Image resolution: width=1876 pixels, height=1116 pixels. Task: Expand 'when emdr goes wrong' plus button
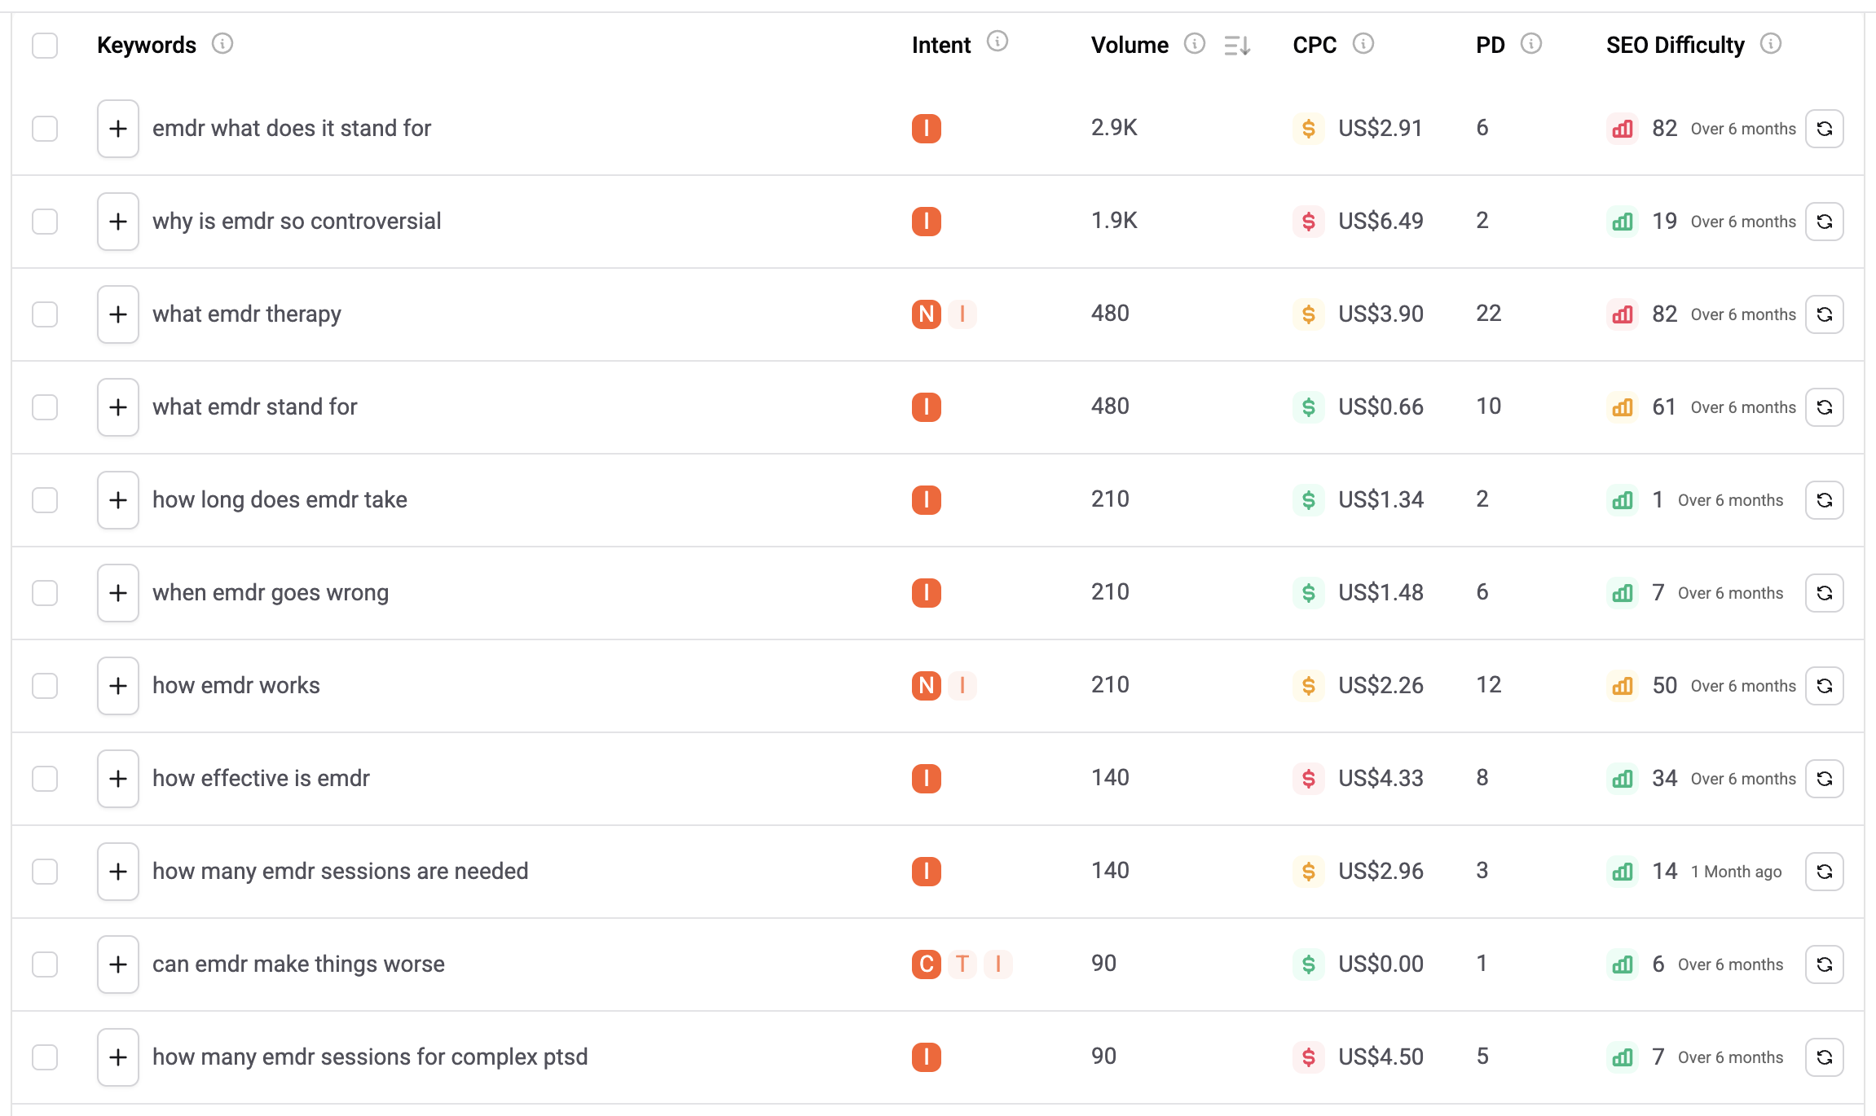(x=118, y=593)
